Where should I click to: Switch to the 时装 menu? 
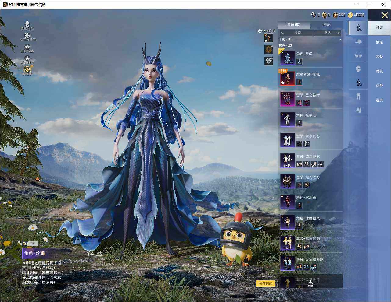tap(379, 28)
